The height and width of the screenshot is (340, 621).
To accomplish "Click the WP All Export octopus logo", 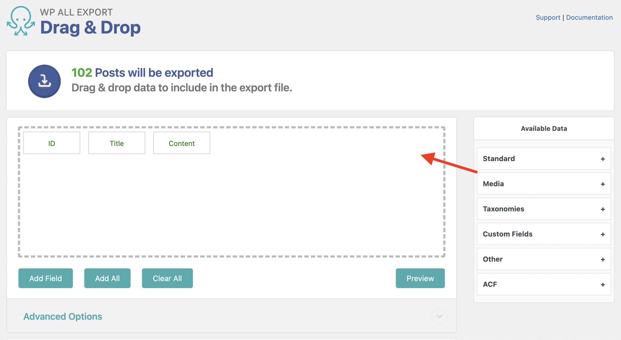I will point(21,21).
